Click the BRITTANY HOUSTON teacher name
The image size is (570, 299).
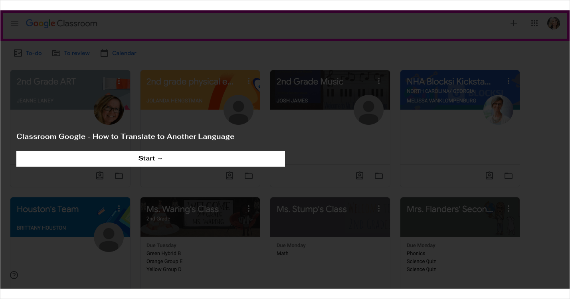pyautogui.click(x=42, y=228)
